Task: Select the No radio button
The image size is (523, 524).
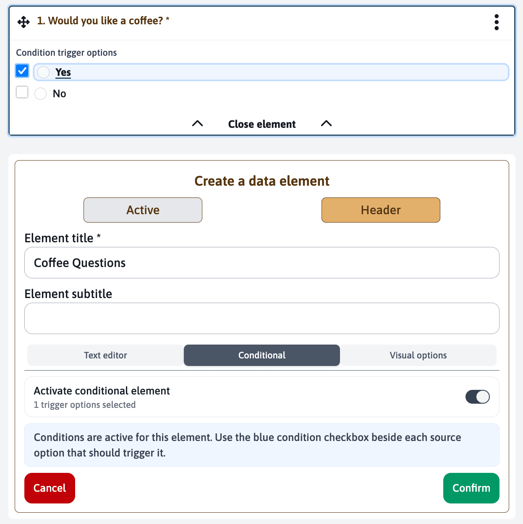Action: pyautogui.click(x=40, y=93)
